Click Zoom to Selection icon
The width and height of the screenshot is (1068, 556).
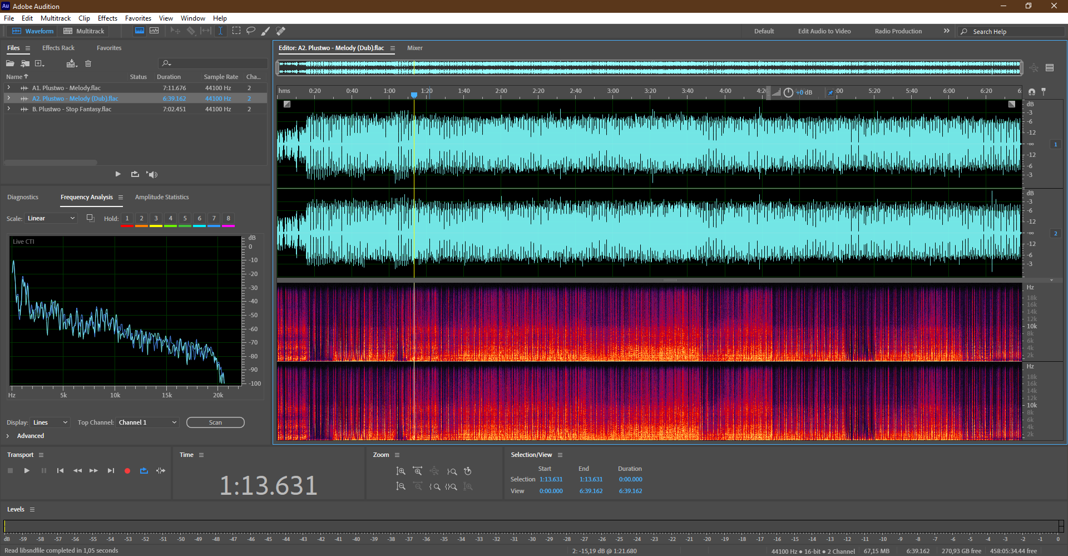[452, 486]
